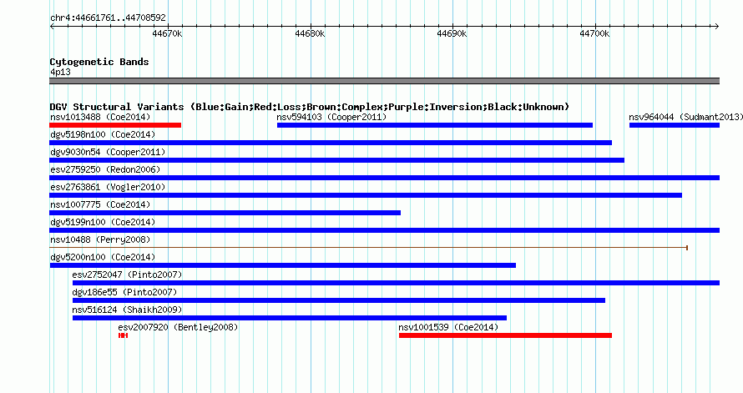Image resolution: width=743 pixels, height=393 pixels.
Task: Open the nsv516124 (Shaikh2009) label
Action: [x=127, y=310]
